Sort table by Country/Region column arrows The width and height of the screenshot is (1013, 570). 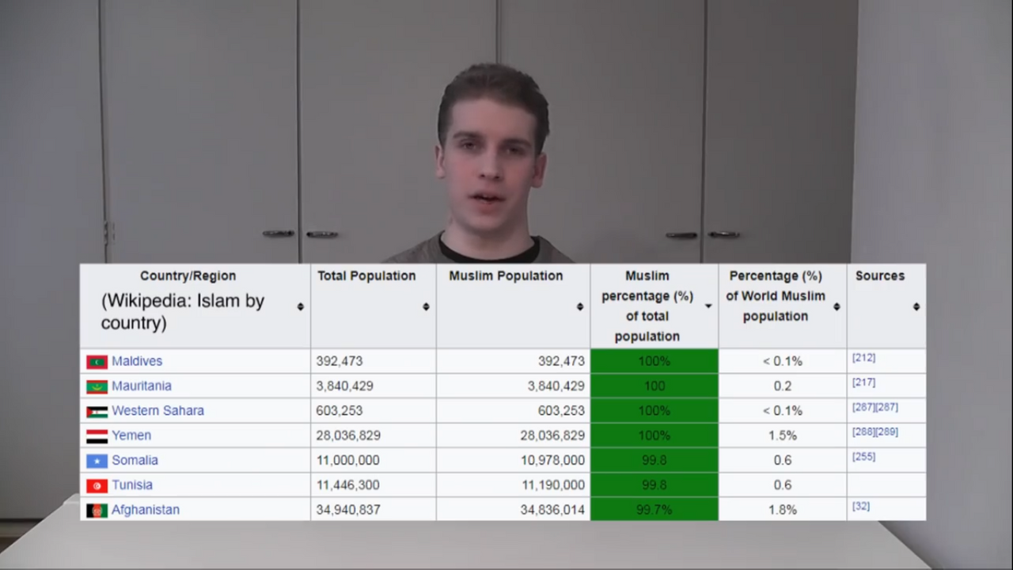(300, 306)
